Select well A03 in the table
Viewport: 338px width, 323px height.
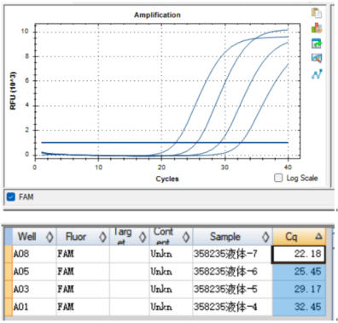(x=34, y=290)
